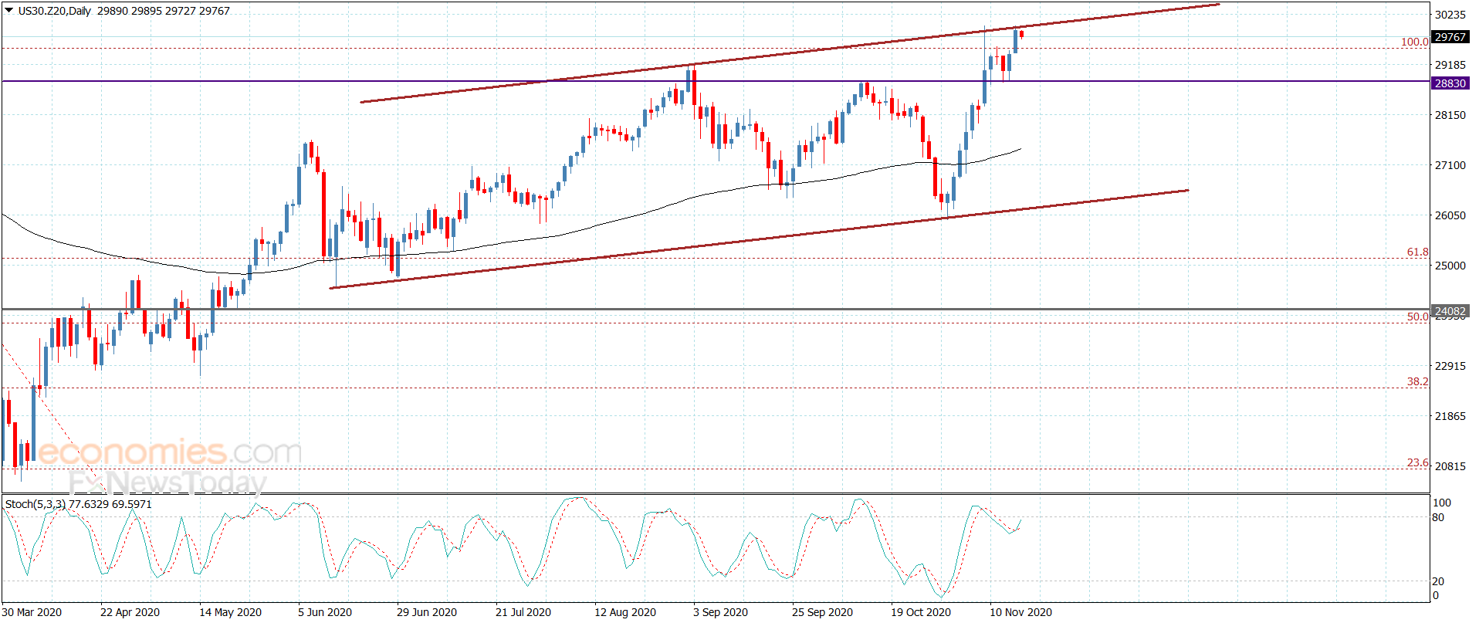The width and height of the screenshot is (1479, 623).
Task: Select the 61.8 Fibonacci level label
Action: pos(1417,252)
